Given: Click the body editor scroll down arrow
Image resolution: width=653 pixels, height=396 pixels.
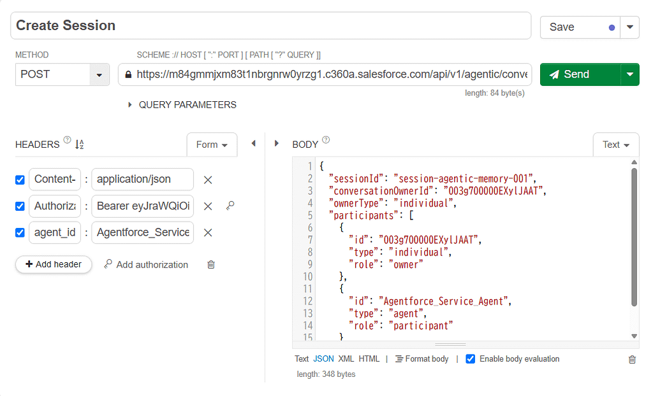Looking at the screenshot, I should (635, 336).
